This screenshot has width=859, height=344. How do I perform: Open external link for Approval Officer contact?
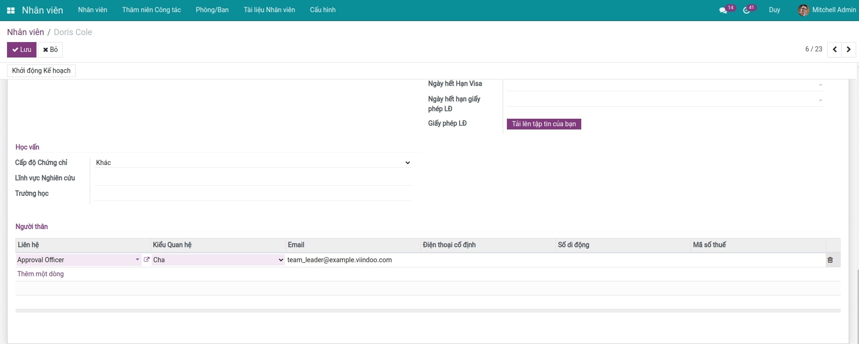[x=146, y=260]
